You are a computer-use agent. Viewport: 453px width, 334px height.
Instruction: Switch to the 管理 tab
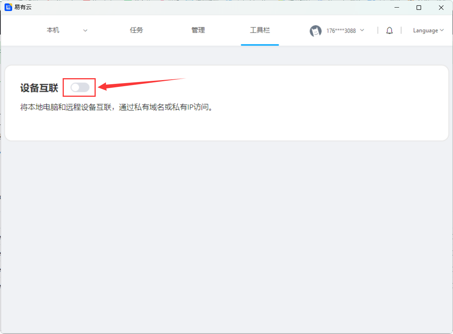(x=198, y=30)
